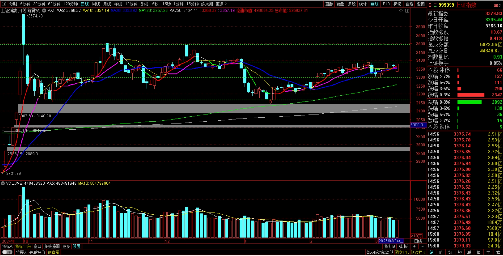Select the 15分钟 period
Screen dimensions: 503x256
tap(193, 4)
